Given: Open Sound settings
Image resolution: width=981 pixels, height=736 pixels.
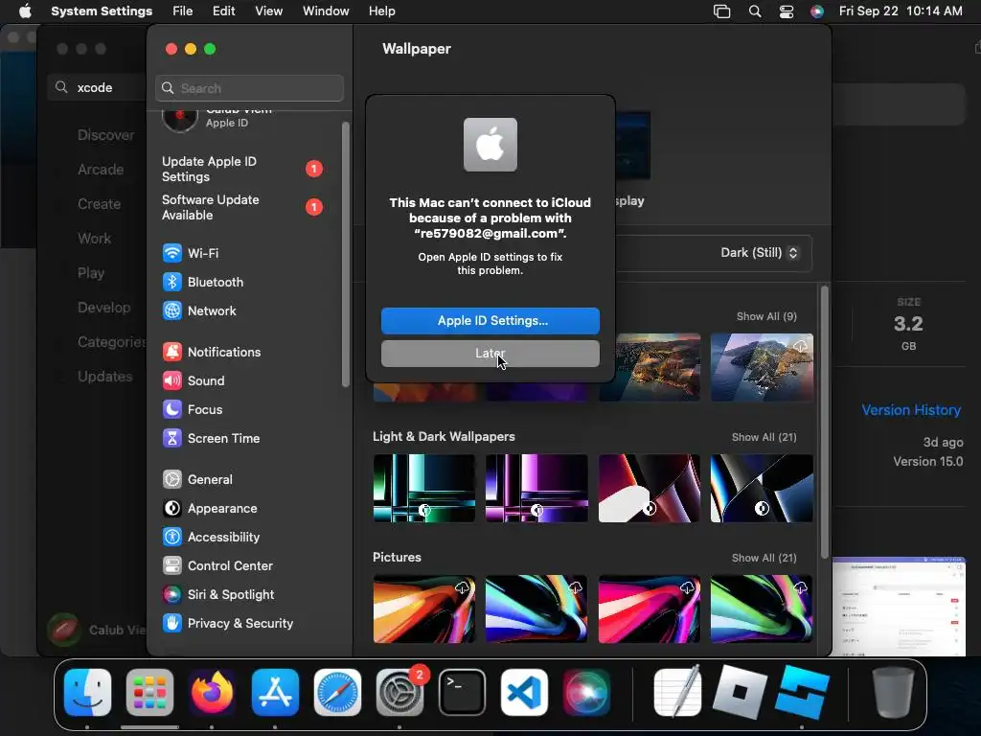Looking at the screenshot, I should [x=194, y=381].
